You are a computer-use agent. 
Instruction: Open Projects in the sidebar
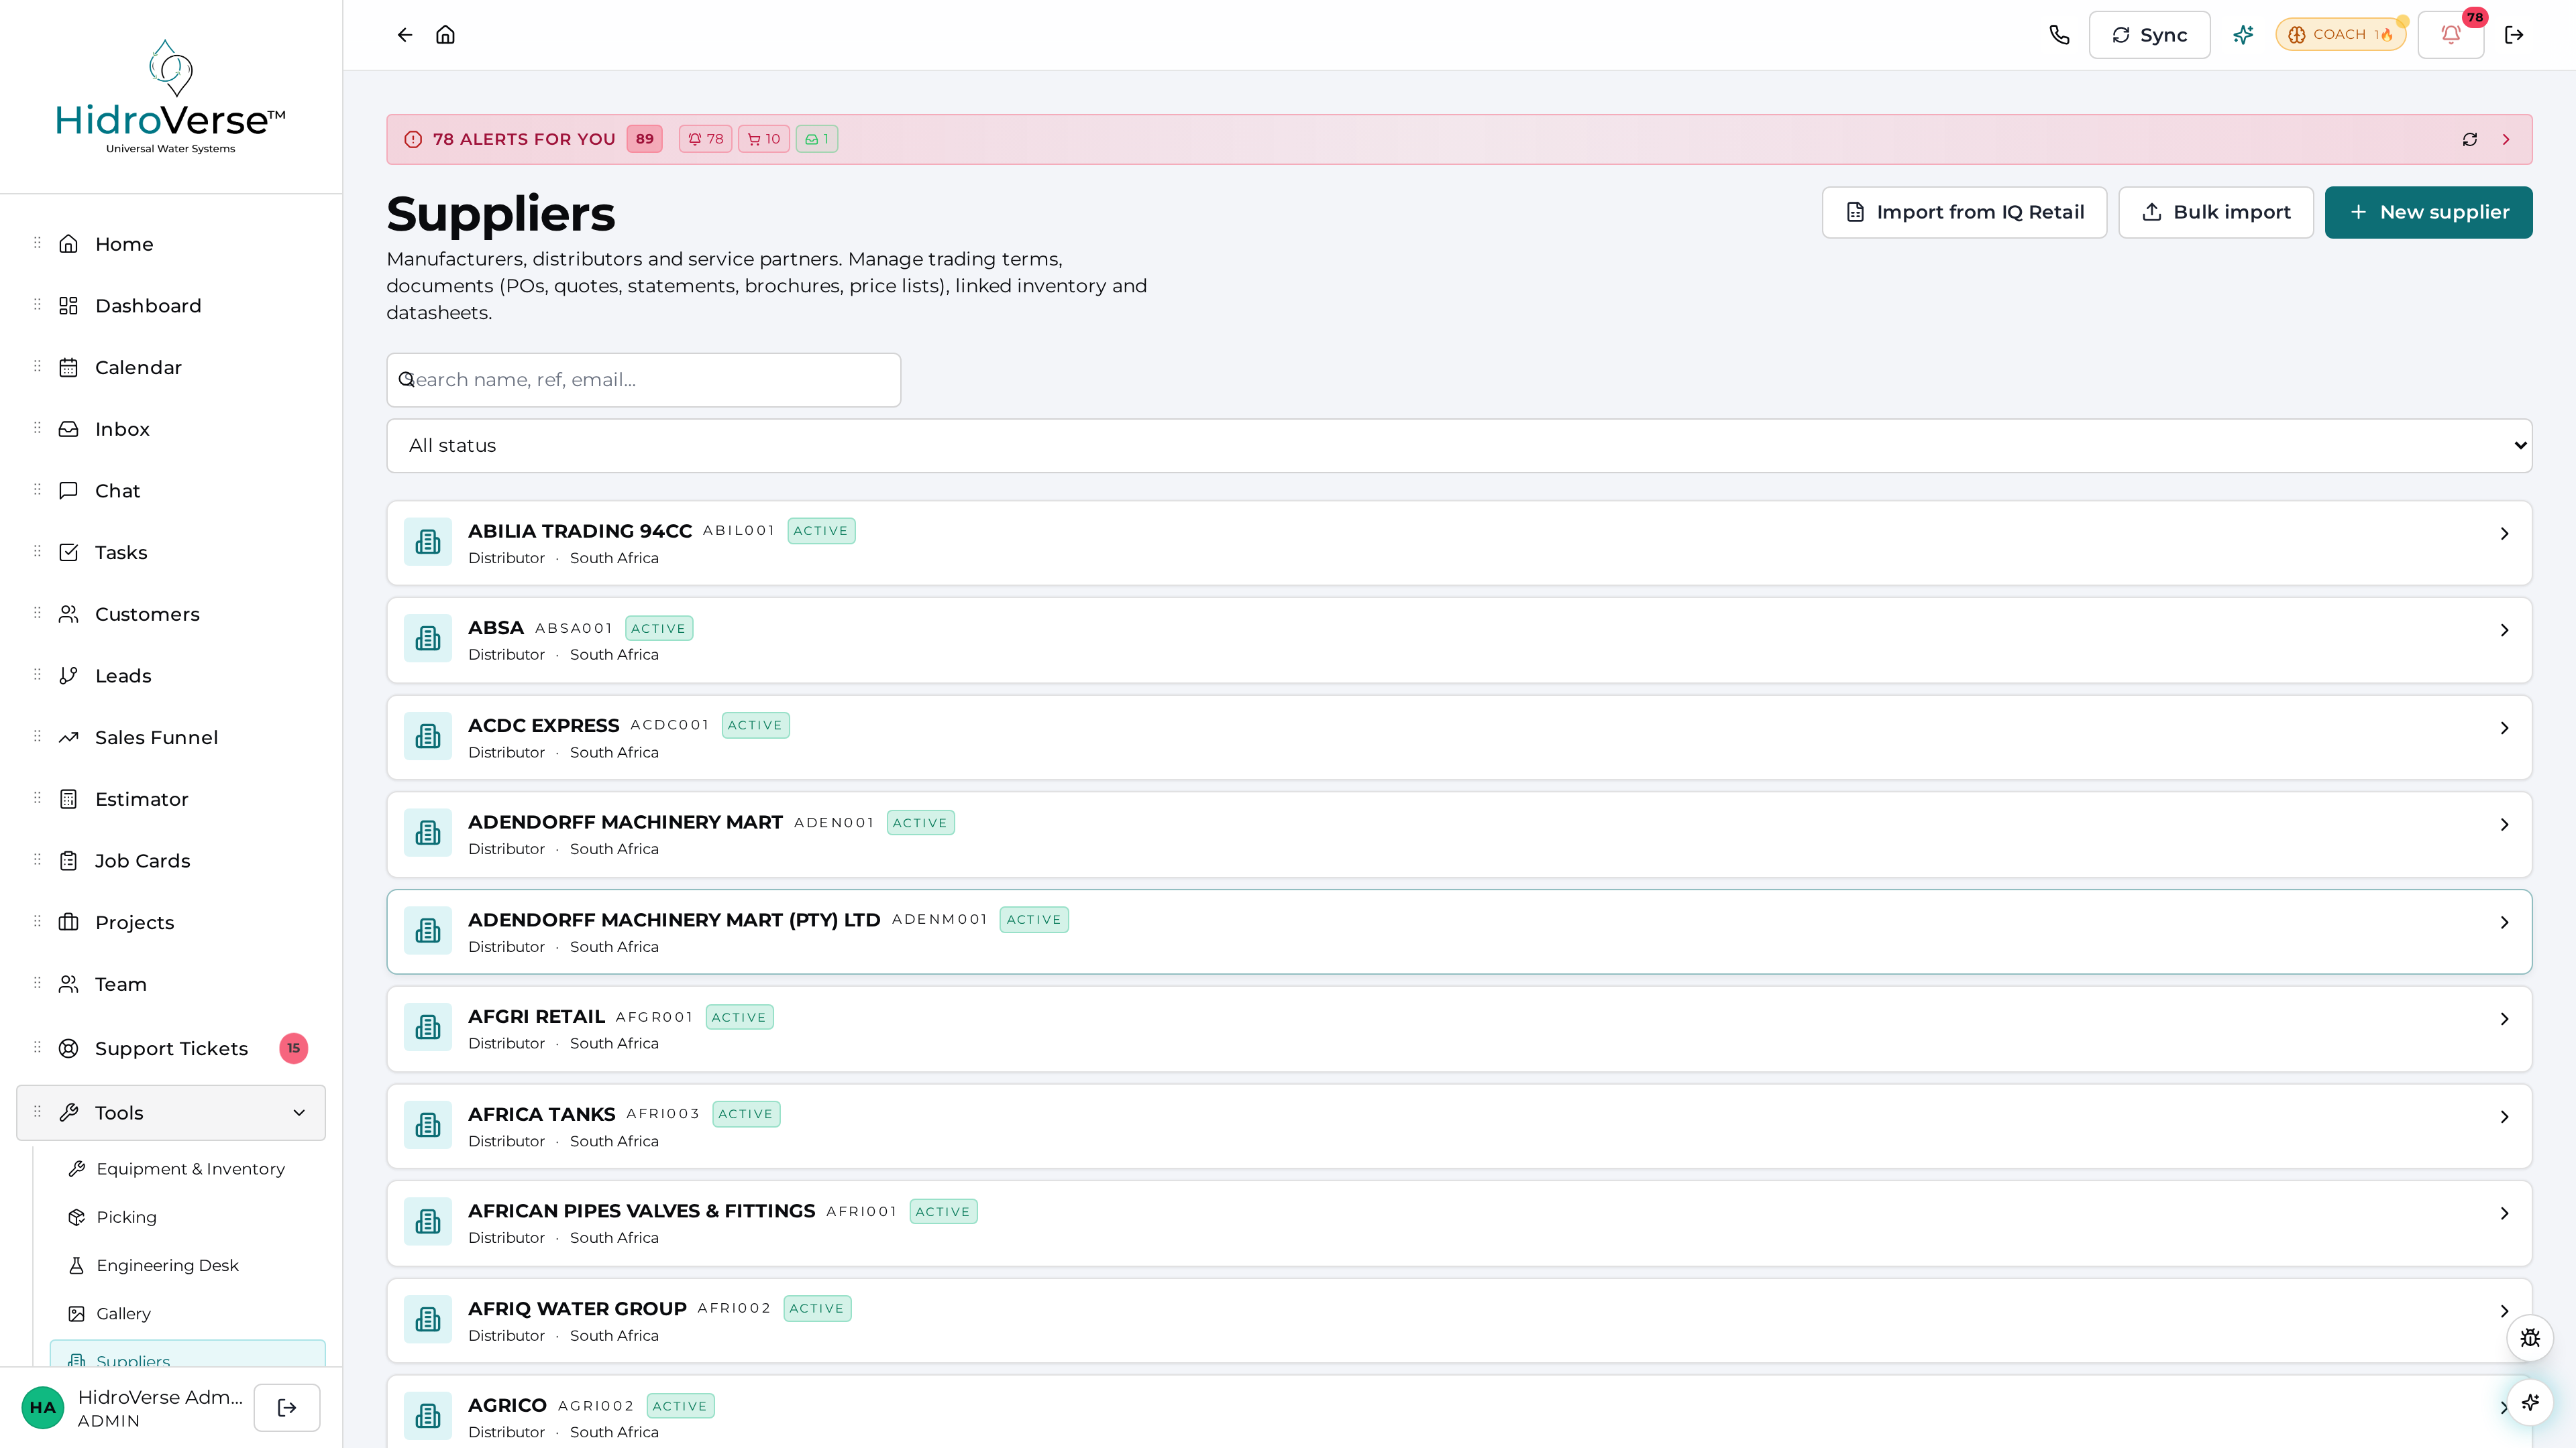(x=171, y=922)
